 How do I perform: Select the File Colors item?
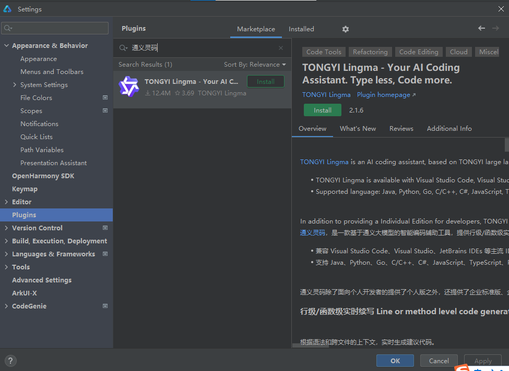[x=36, y=97]
